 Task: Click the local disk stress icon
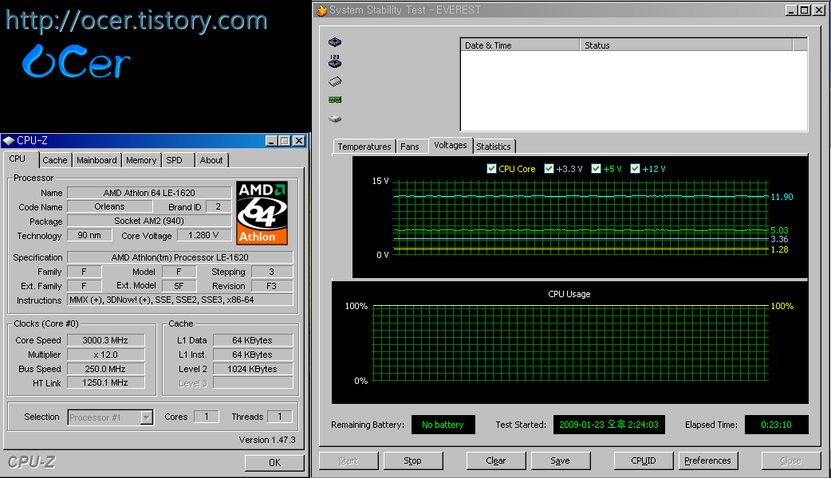335,119
